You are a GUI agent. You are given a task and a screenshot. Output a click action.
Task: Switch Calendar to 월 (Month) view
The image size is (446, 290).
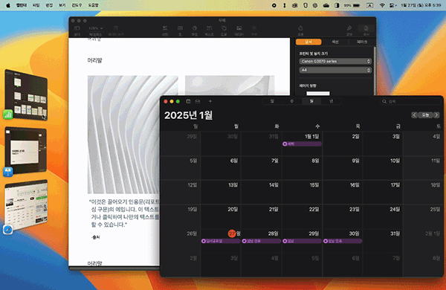pyautogui.click(x=311, y=101)
